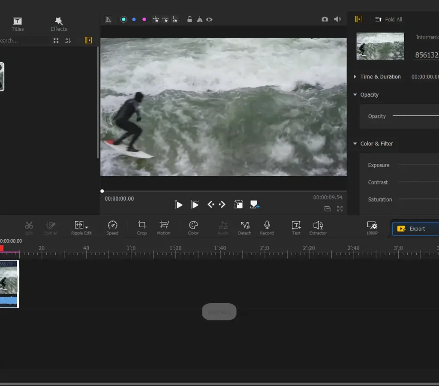Switch to the Effects tab
The width and height of the screenshot is (439, 386).
[x=59, y=24]
